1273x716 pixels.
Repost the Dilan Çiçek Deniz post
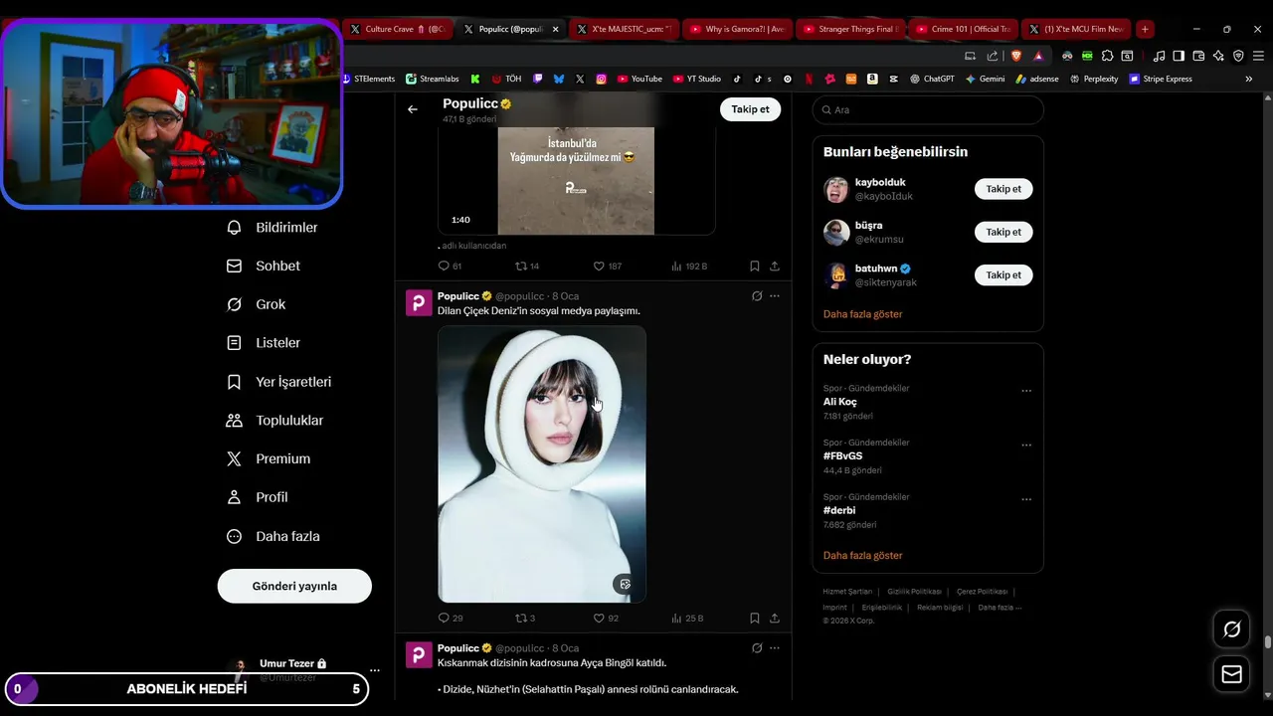click(524, 619)
